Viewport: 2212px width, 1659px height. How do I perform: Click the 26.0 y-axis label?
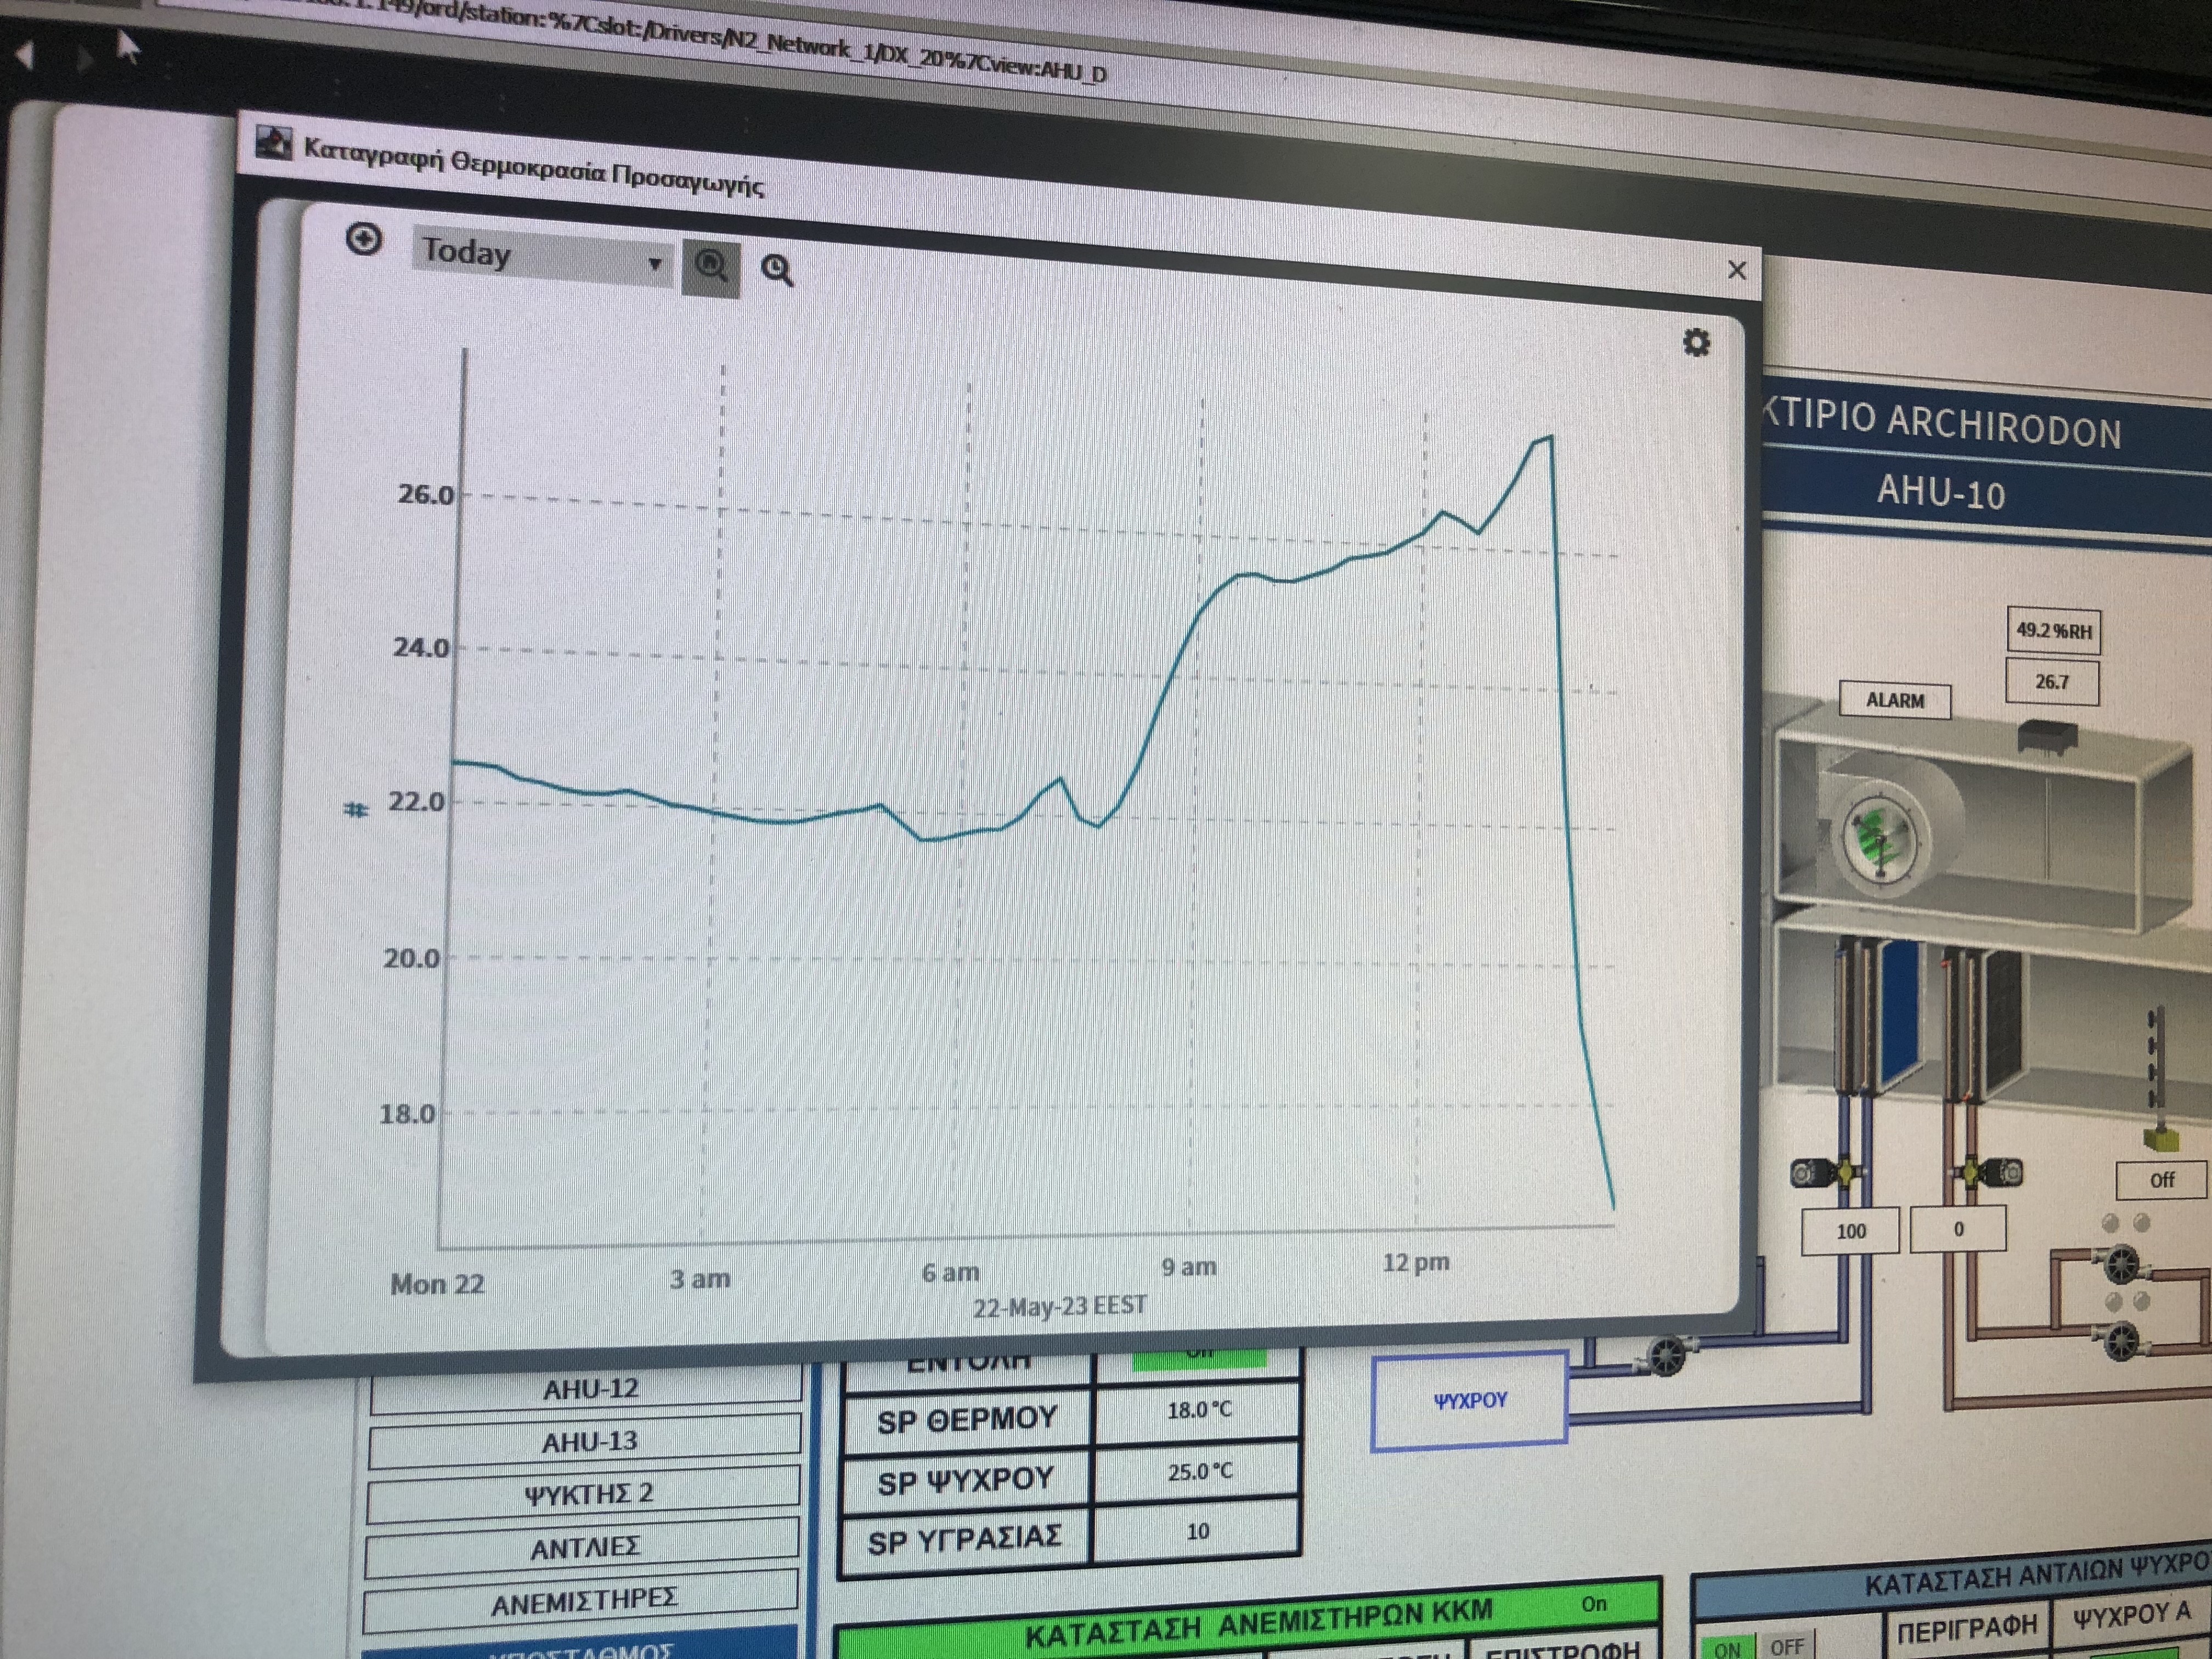[x=425, y=494]
